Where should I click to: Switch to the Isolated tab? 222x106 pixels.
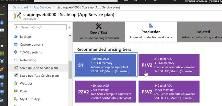[x=200, y=32]
